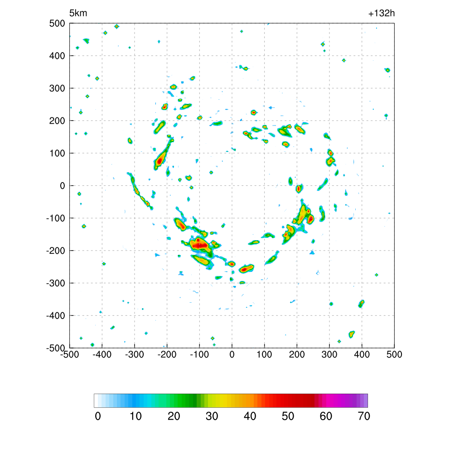
Task: Click the x-axis tick label "200"
Action: [297, 354]
